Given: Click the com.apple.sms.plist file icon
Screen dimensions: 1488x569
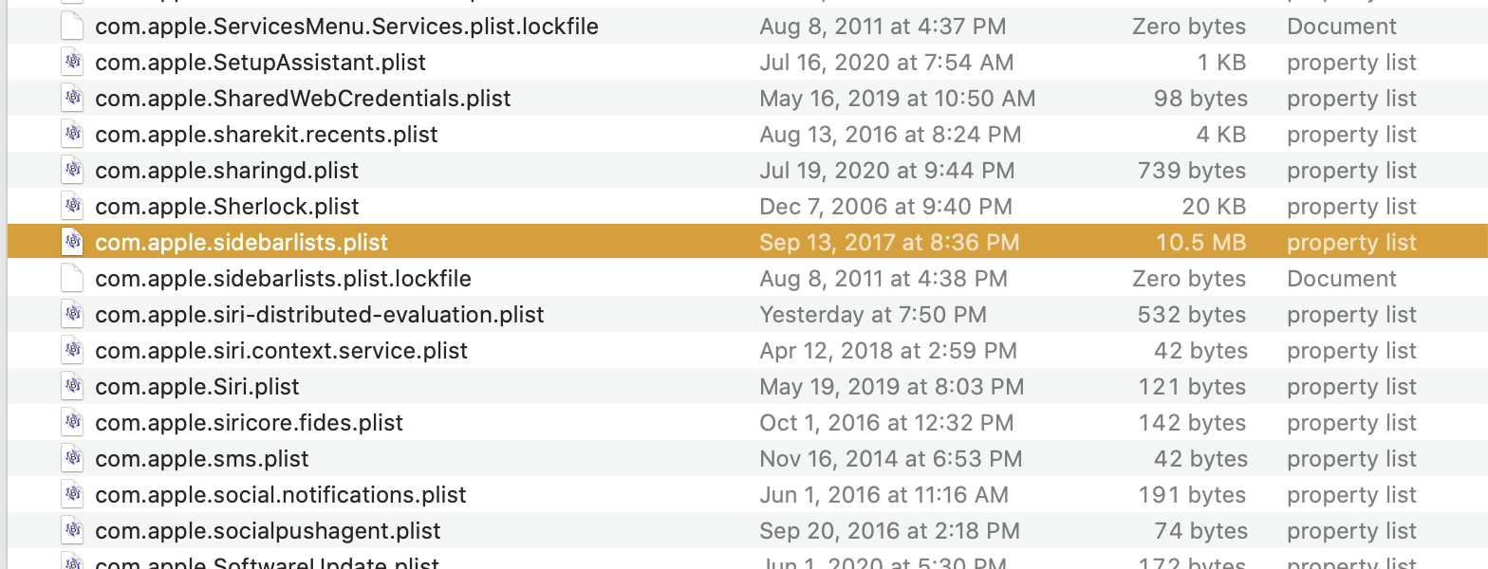Looking at the screenshot, I should [73, 459].
